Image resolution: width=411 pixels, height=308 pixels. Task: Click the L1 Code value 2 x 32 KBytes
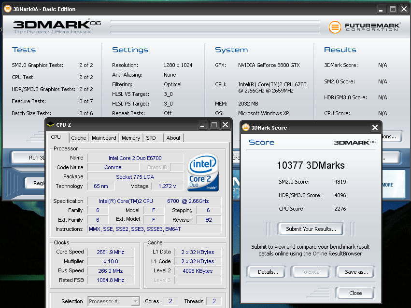[x=198, y=261]
